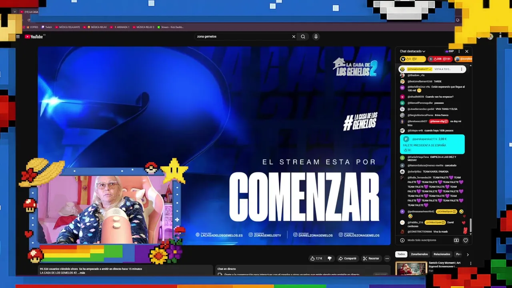The image size is (512, 288).
Task: Open the live chat three-dot options menu
Action: [459, 51]
